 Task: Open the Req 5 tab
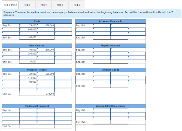(x=60, y=5)
